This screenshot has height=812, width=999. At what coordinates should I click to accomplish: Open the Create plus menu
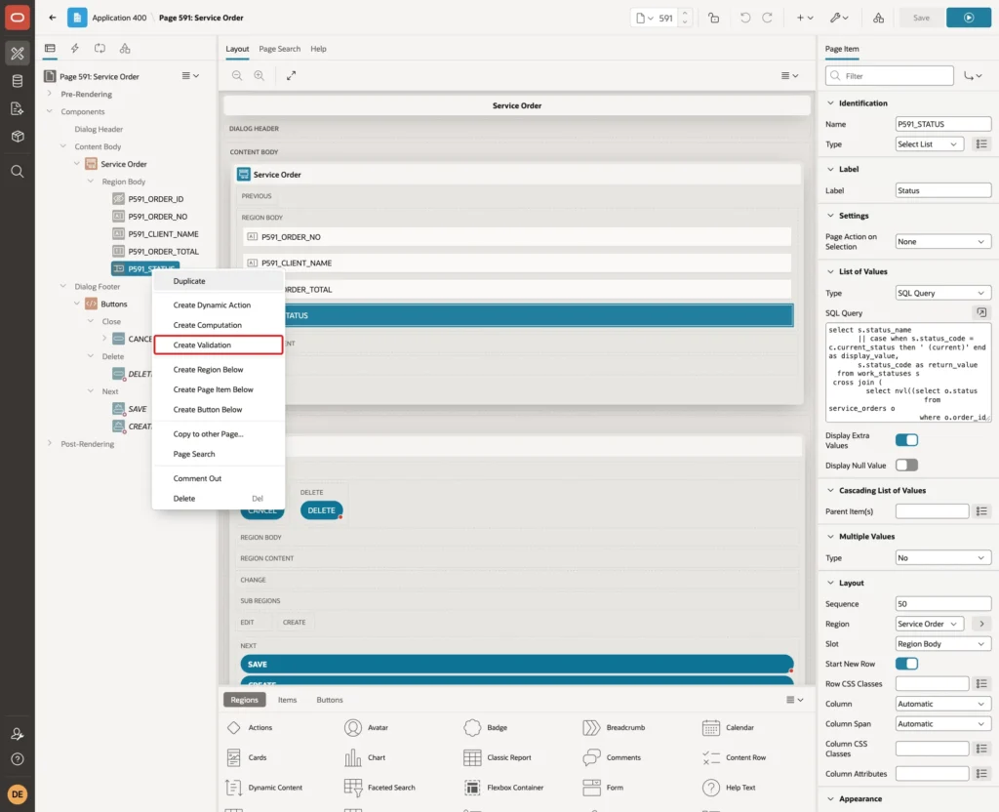pyautogui.click(x=805, y=18)
